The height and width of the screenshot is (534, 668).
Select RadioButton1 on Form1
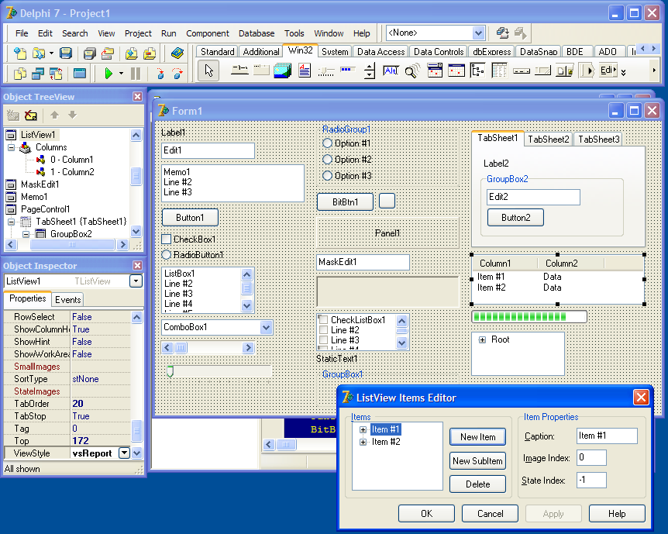click(x=167, y=255)
